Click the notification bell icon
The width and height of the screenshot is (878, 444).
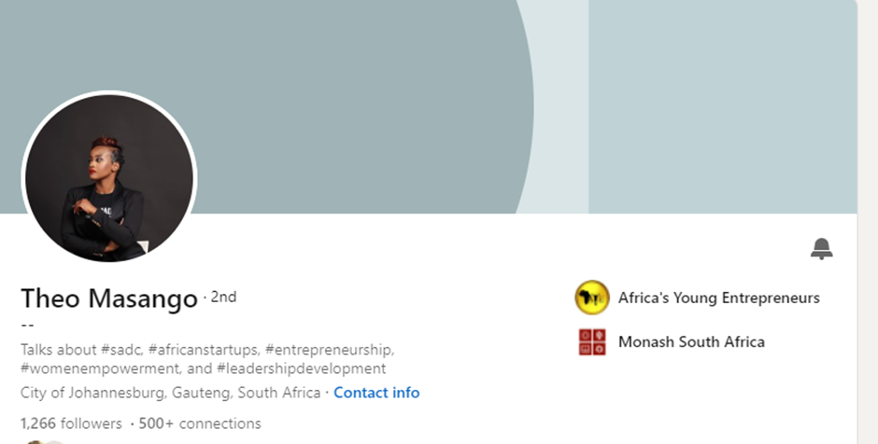pos(821,249)
